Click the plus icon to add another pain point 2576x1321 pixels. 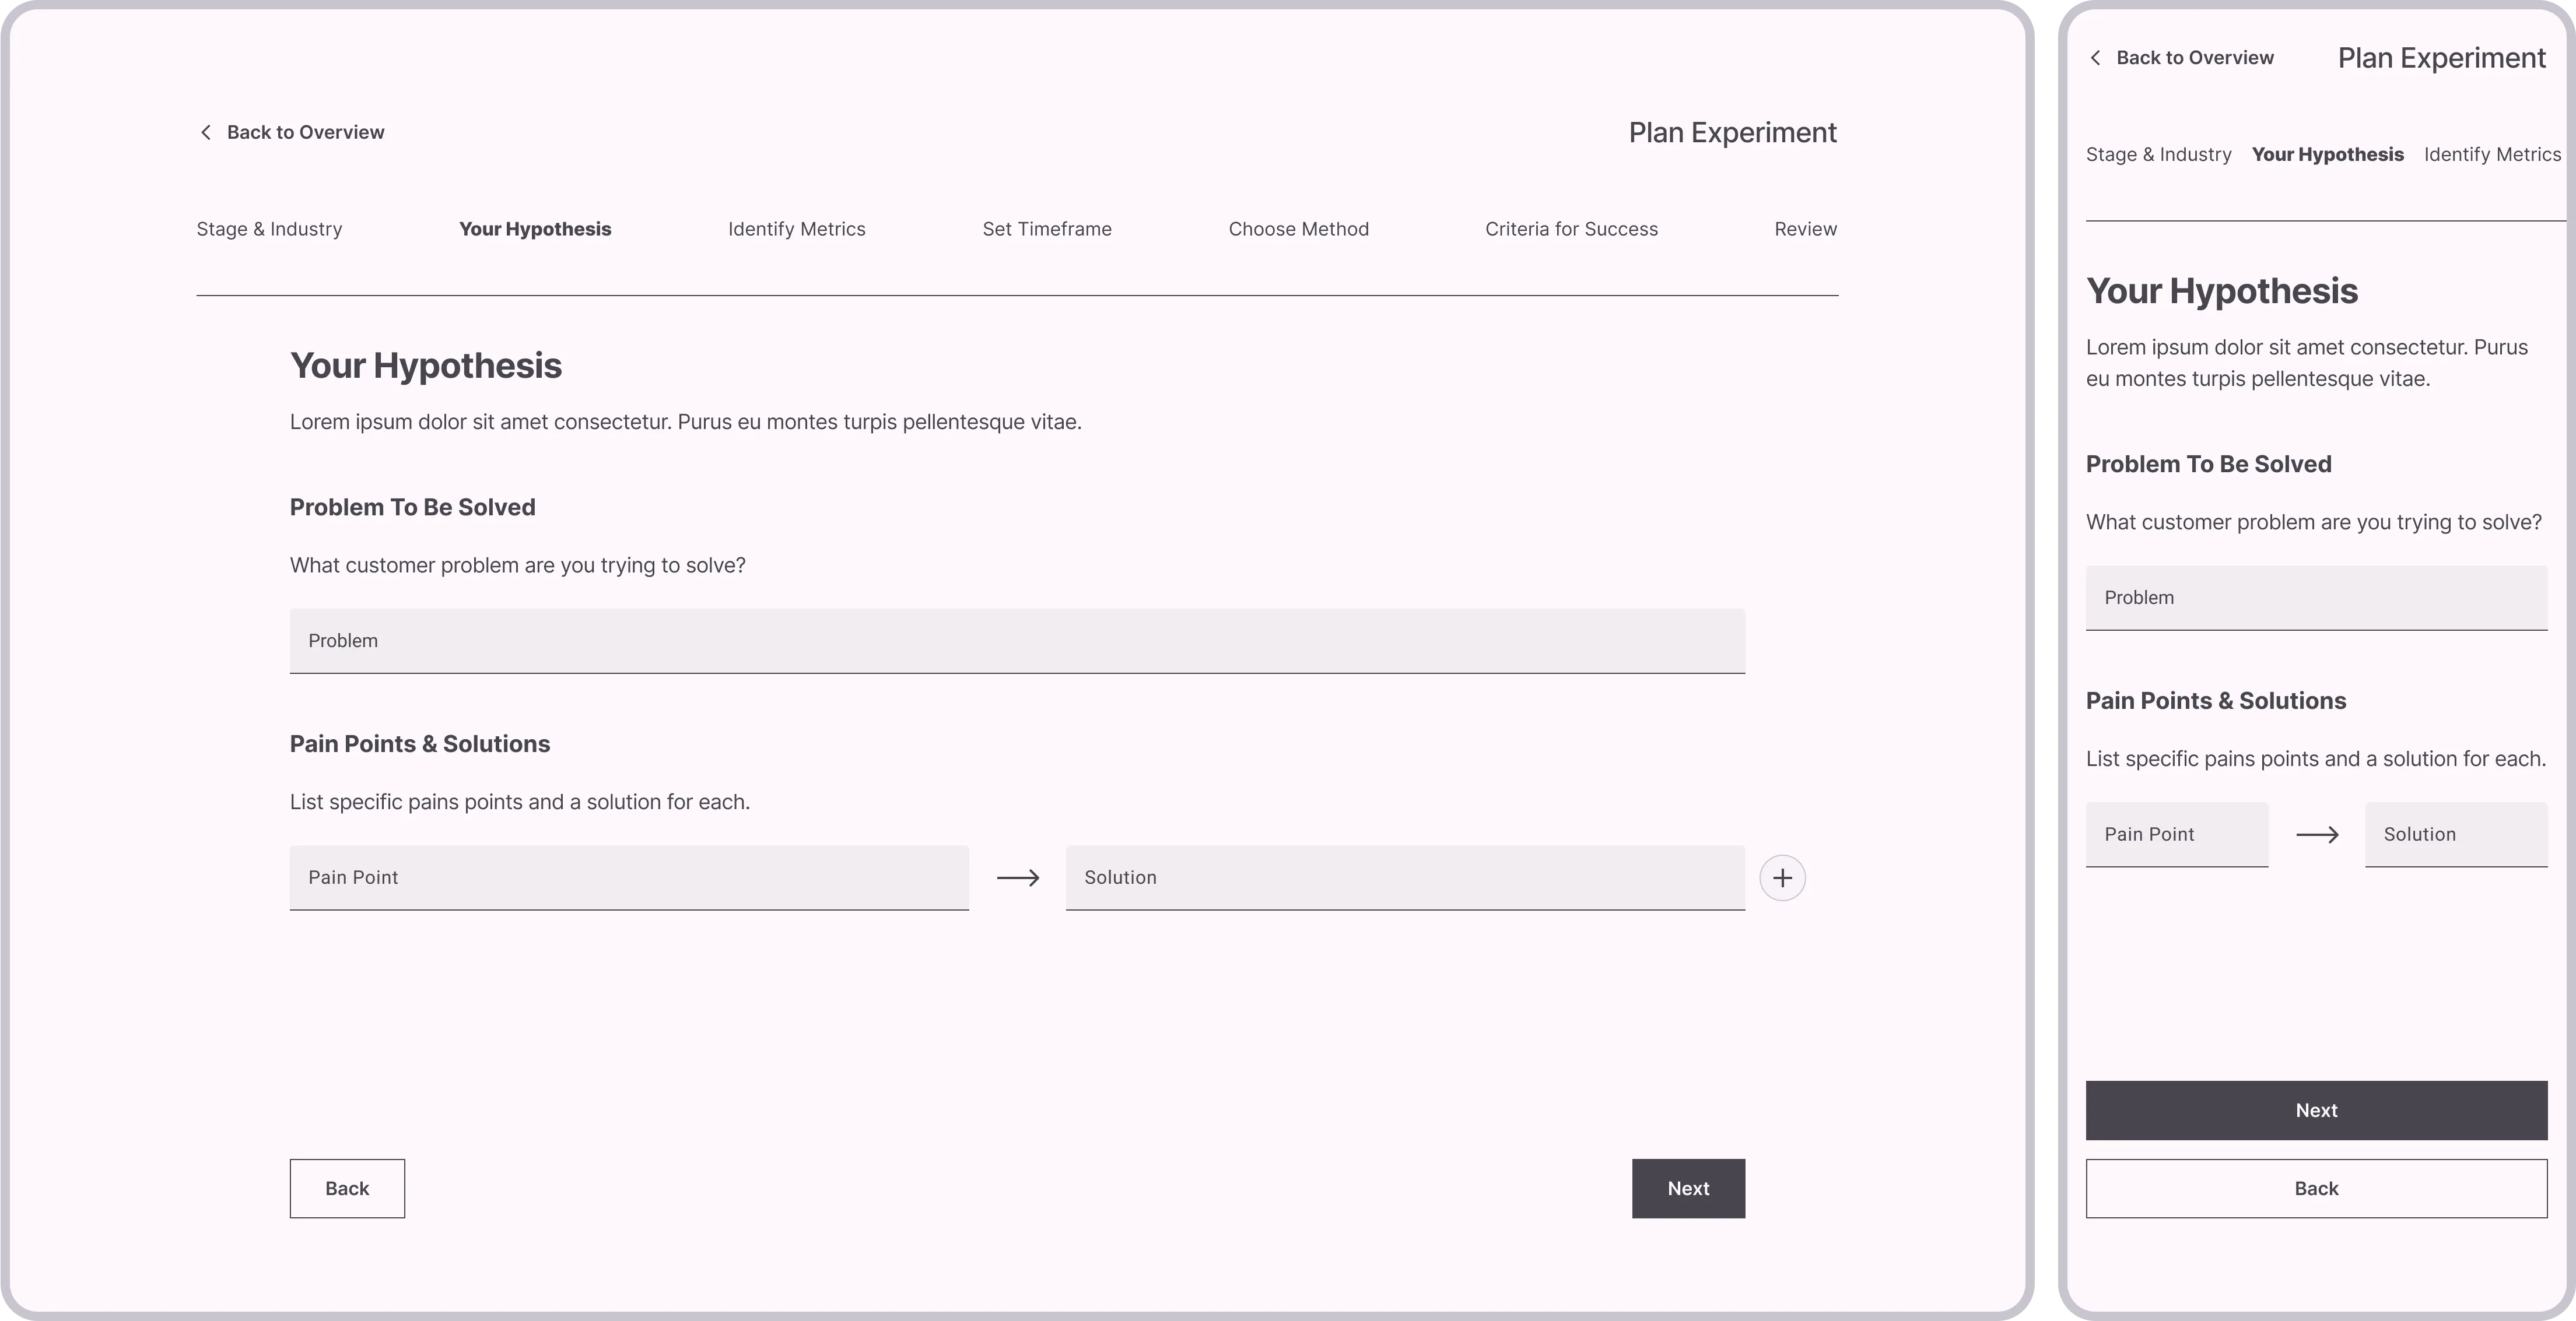(x=1783, y=877)
